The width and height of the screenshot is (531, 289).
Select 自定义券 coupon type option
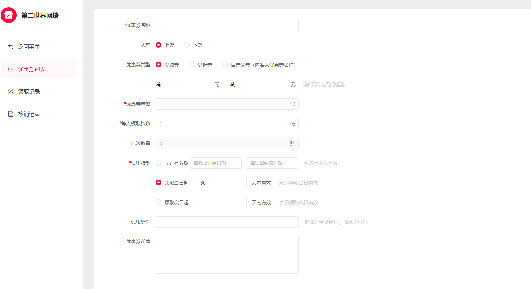[x=225, y=64]
